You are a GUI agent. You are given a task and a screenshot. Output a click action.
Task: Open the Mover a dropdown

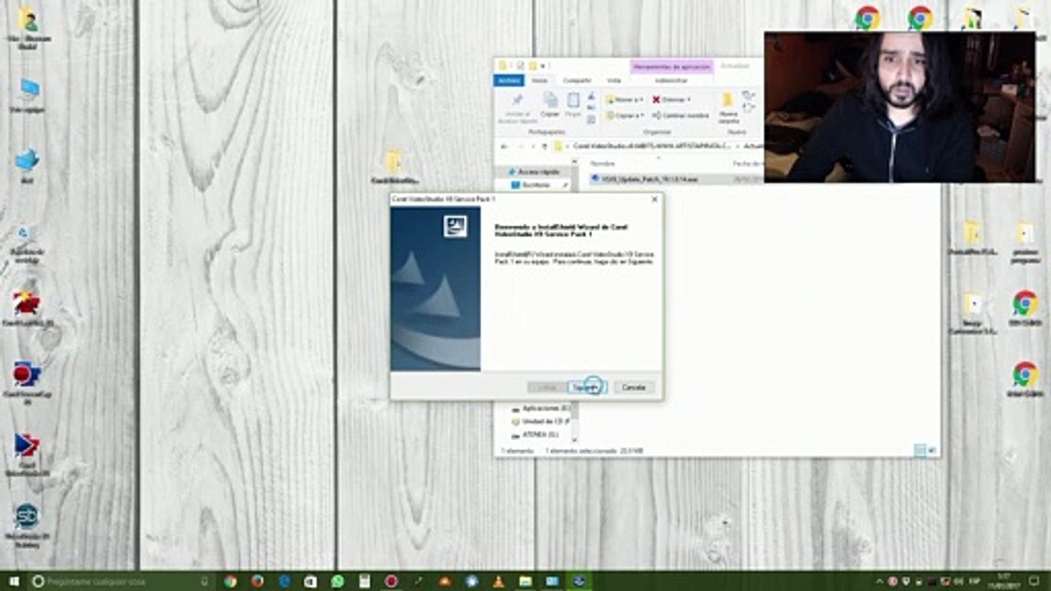coord(624,99)
